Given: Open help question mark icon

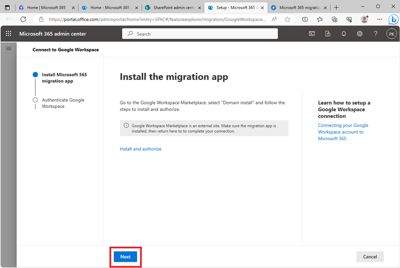Looking at the screenshot, I should (375, 34).
